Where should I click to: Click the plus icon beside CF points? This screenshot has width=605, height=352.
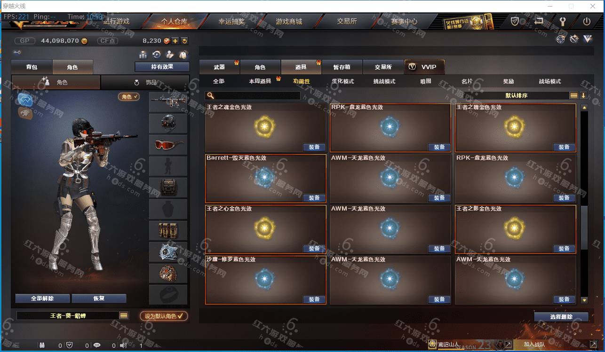pos(175,41)
